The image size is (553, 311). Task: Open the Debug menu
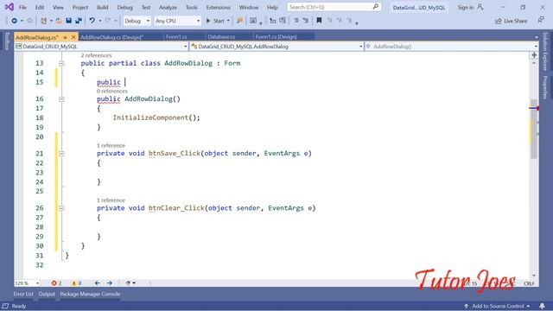[124, 7]
